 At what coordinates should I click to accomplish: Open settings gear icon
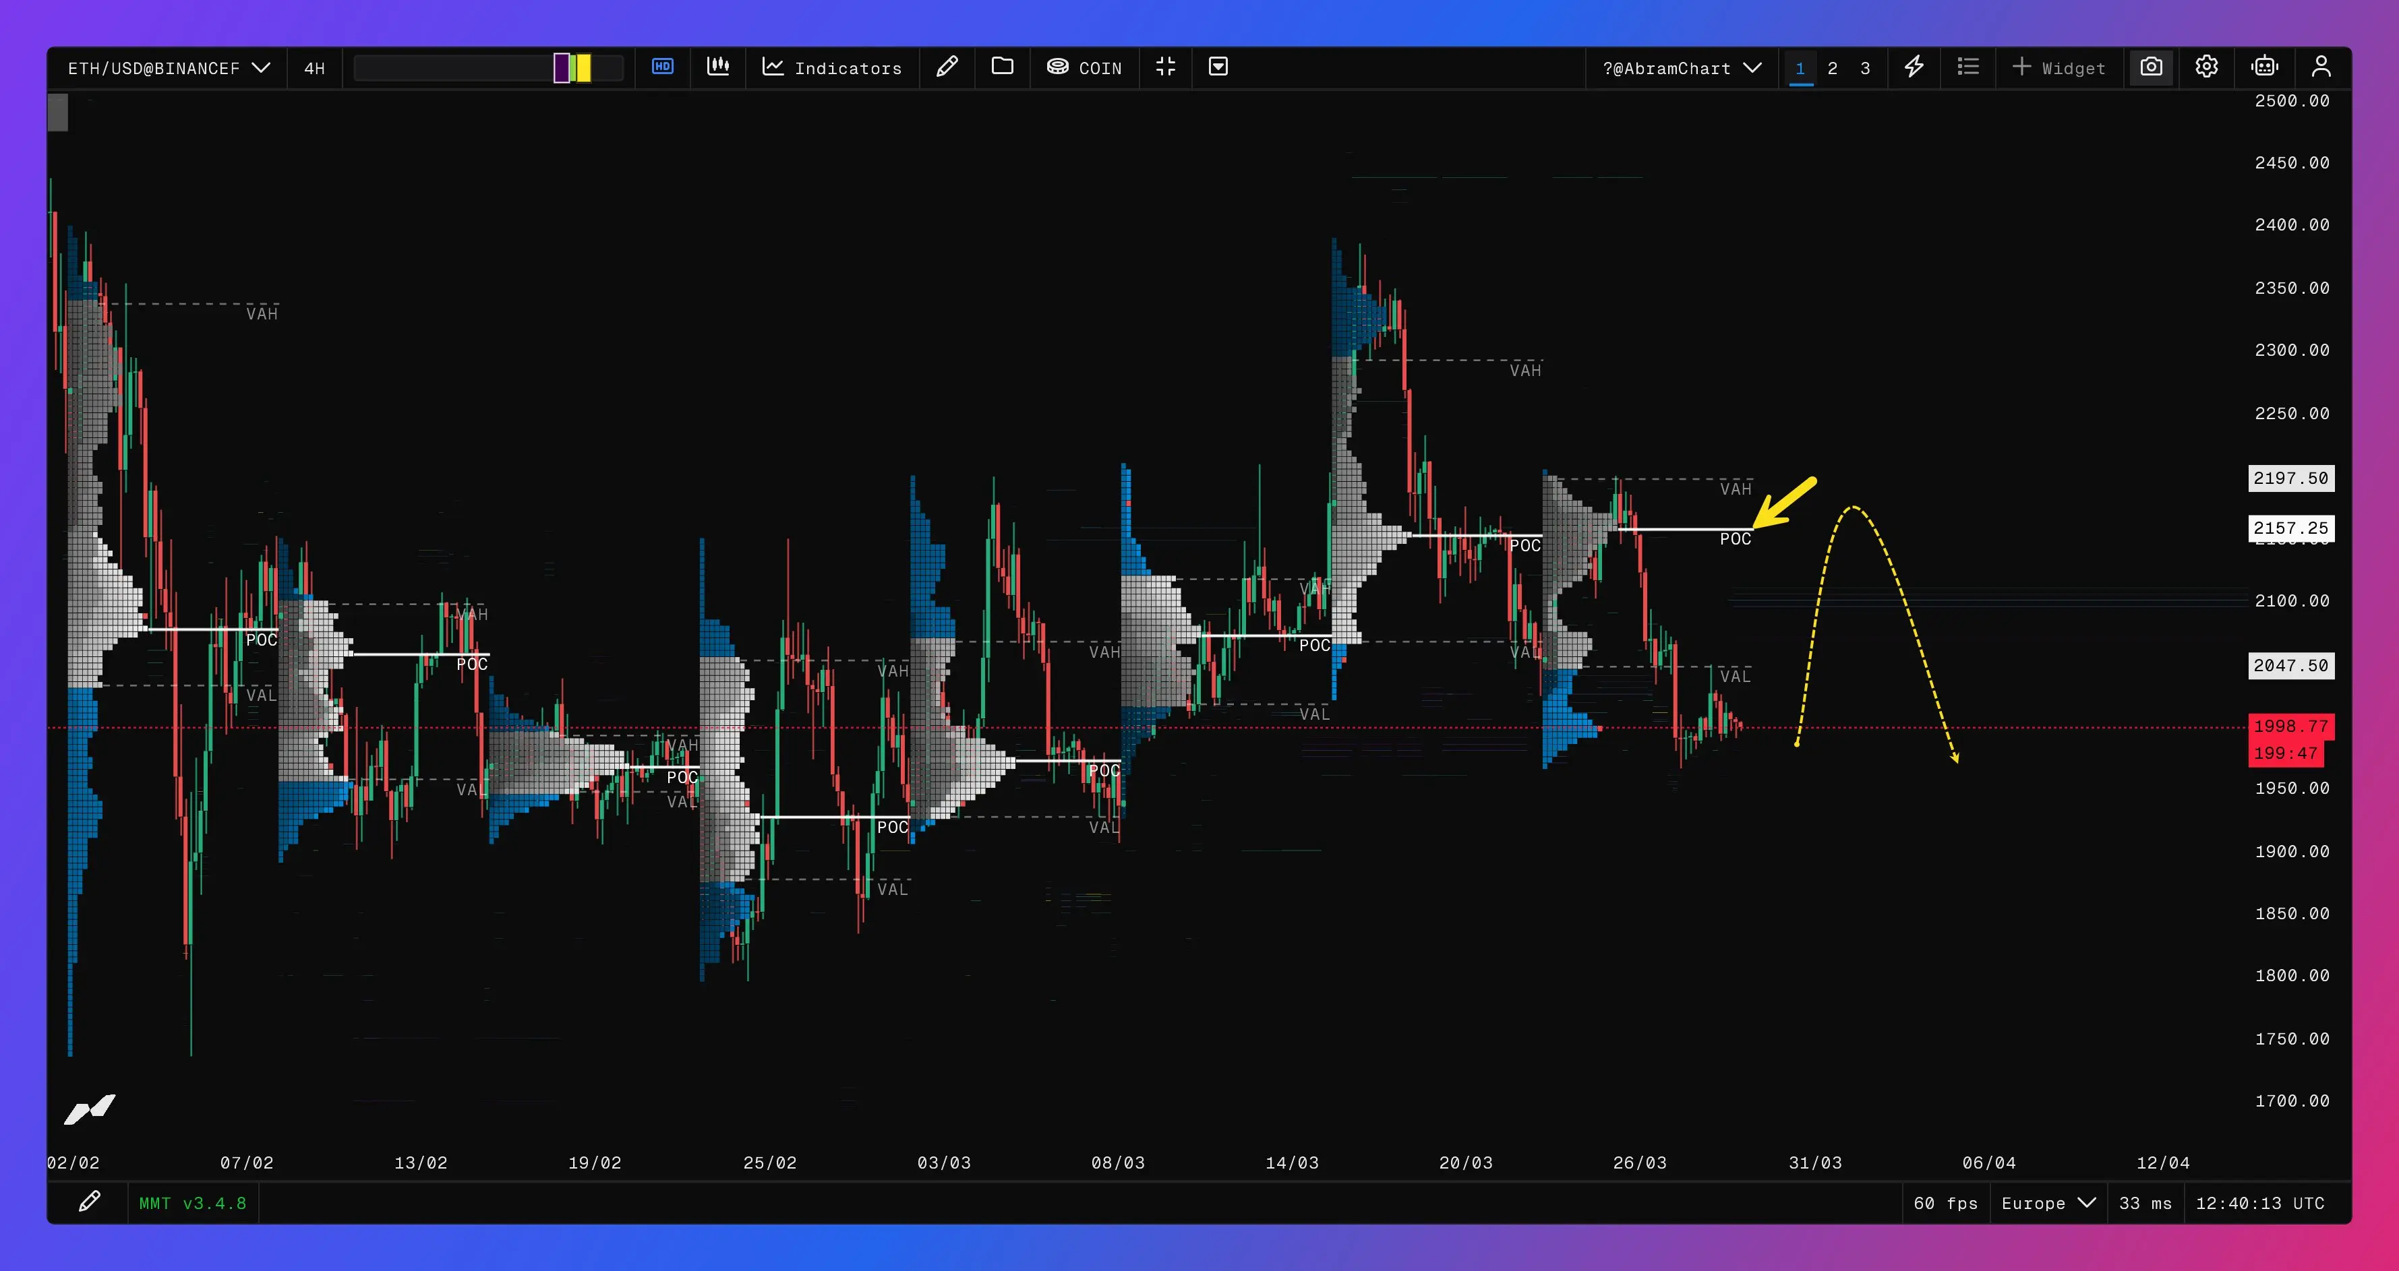2205,67
